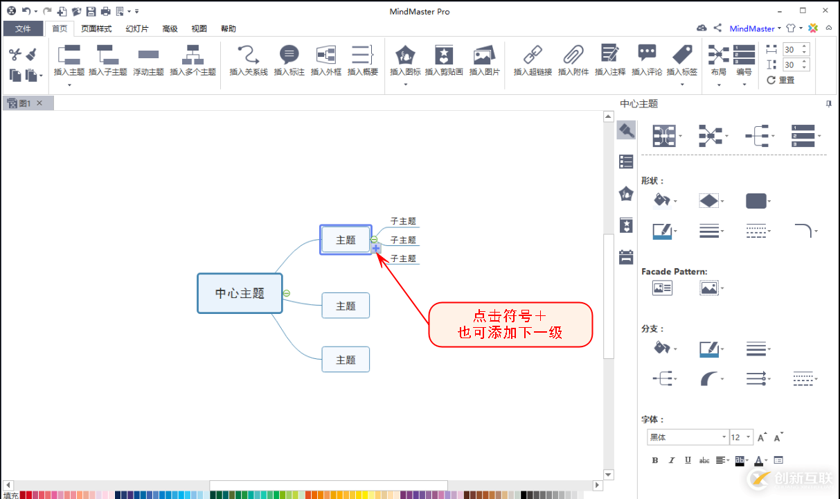840x499 pixels.
Task: Click the undo arrow icon
Action: point(26,11)
